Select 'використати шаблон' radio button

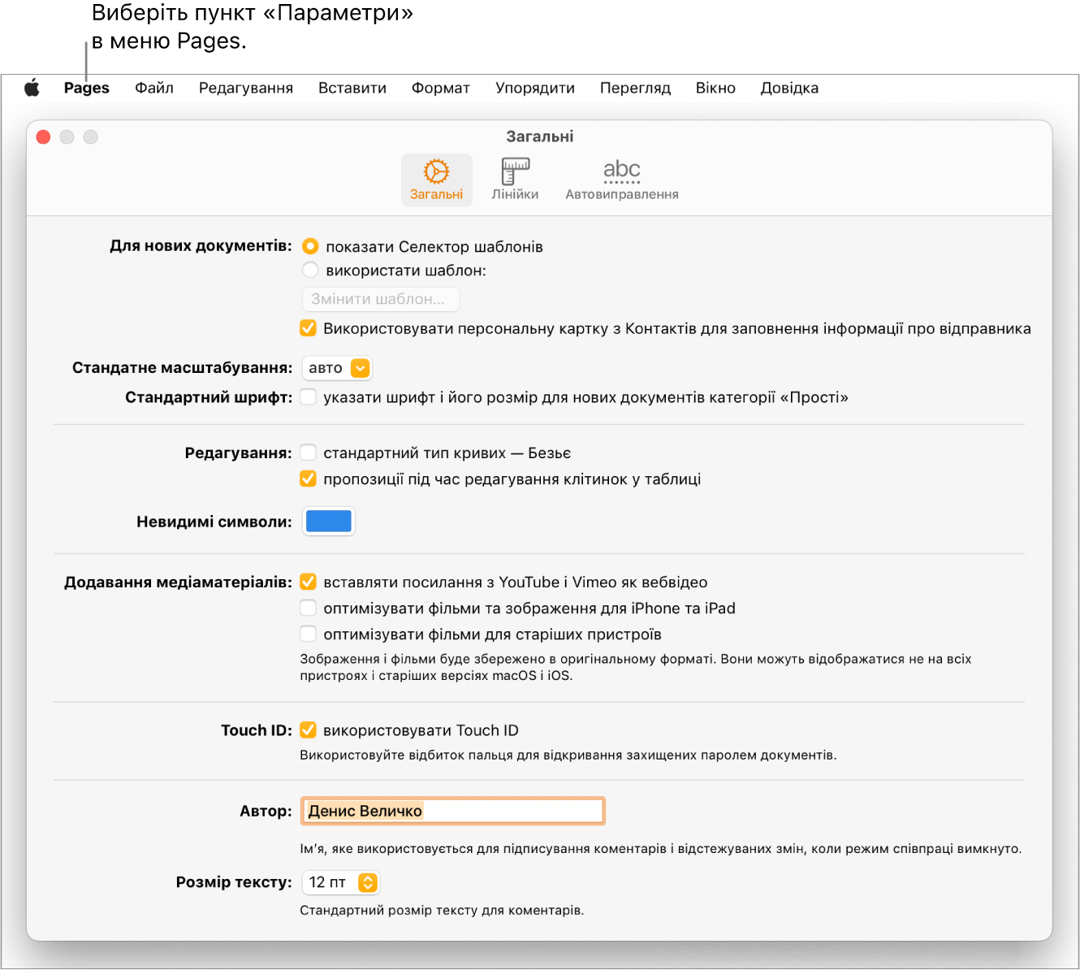(x=310, y=271)
